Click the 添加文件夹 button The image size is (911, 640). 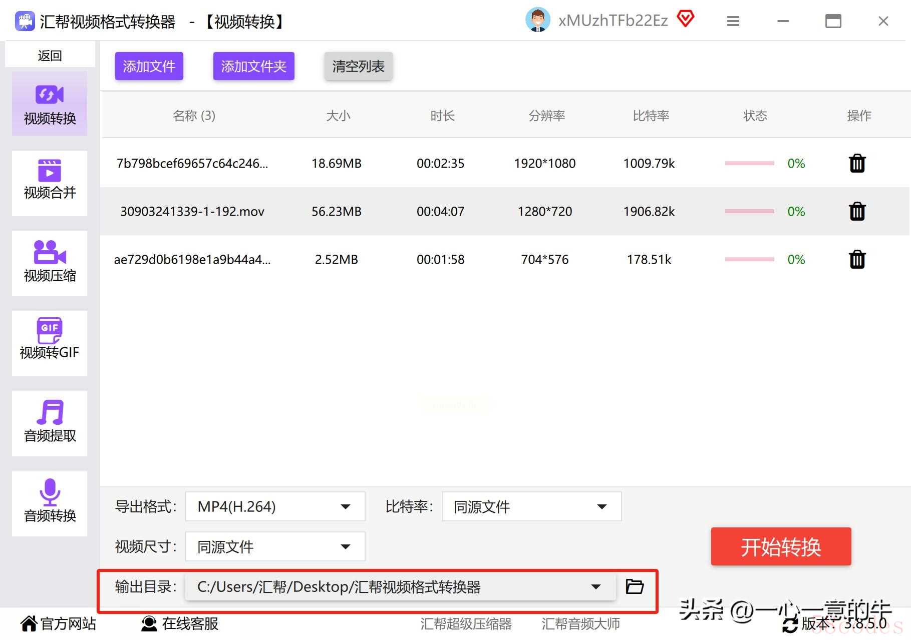(x=253, y=66)
